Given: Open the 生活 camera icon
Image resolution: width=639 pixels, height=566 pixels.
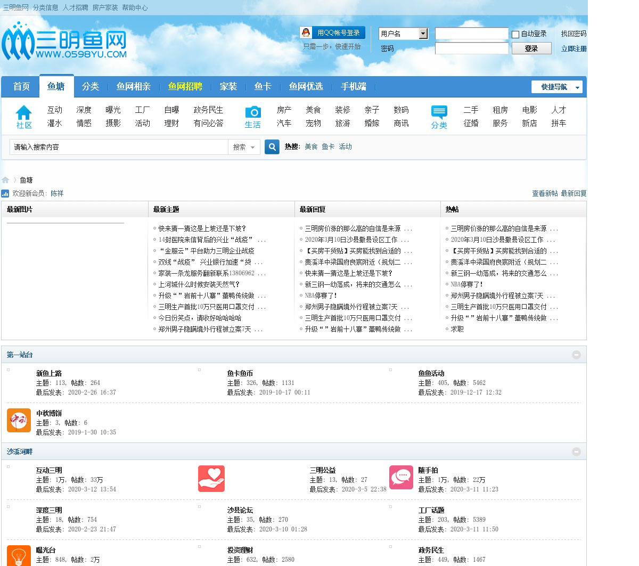Looking at the screenshot, I should pos(253,112).
